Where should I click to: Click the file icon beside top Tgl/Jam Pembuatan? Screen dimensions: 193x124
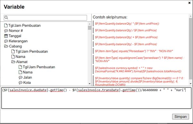[x=6, y=25]
